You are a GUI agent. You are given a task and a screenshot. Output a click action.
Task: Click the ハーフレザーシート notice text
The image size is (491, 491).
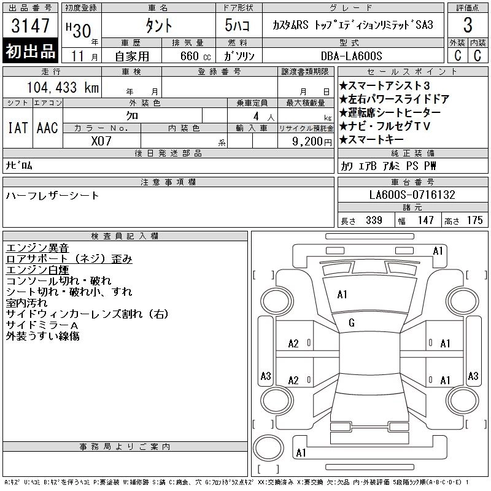tap(52, 195)
